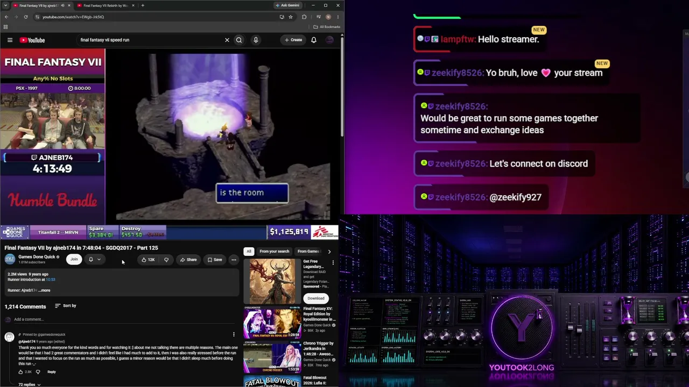Show more filter chips with the arrow
The height and width of the screenshot is (387, 689).
[x=329, y=252]
